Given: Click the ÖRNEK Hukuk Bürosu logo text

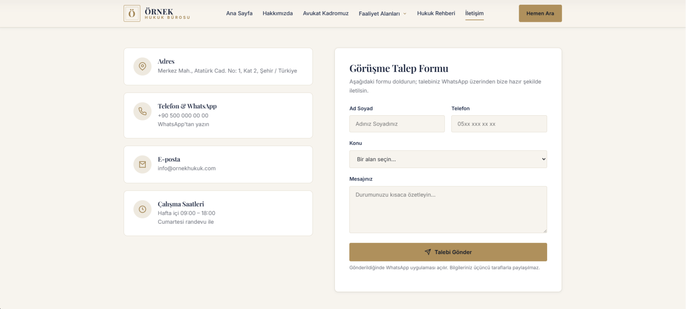Looking at the screenshot, I should pyautogui.click(x=167, y=14).
